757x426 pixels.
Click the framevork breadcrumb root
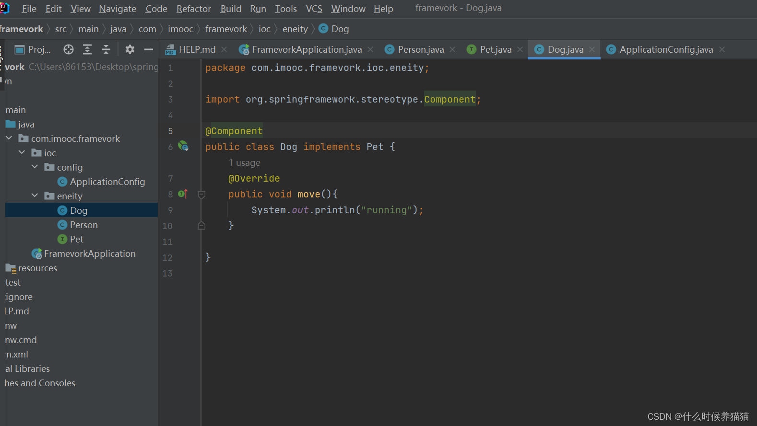click(x=22, y=29)
